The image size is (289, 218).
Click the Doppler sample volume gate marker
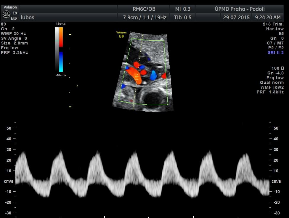coord(137,78)
